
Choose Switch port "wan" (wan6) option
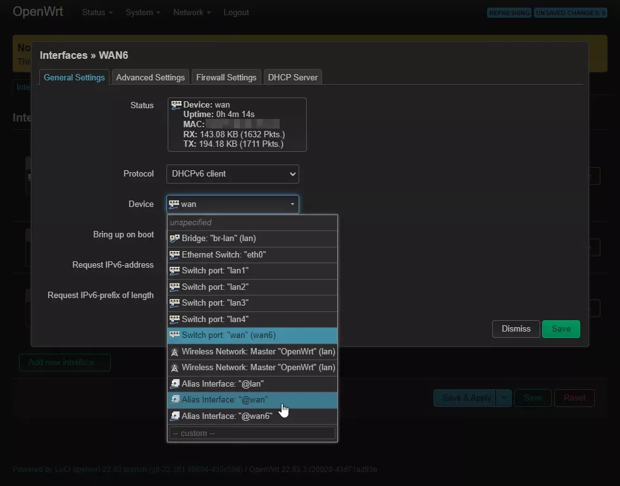[252, 335]
